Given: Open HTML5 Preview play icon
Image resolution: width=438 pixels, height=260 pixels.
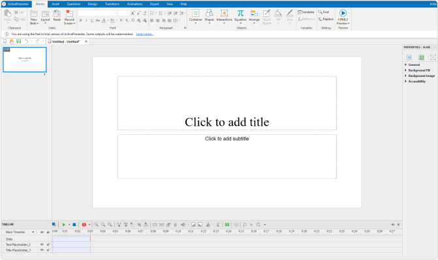Looking at the screenshot, I should pyautogui.click(x=343, y=13).
